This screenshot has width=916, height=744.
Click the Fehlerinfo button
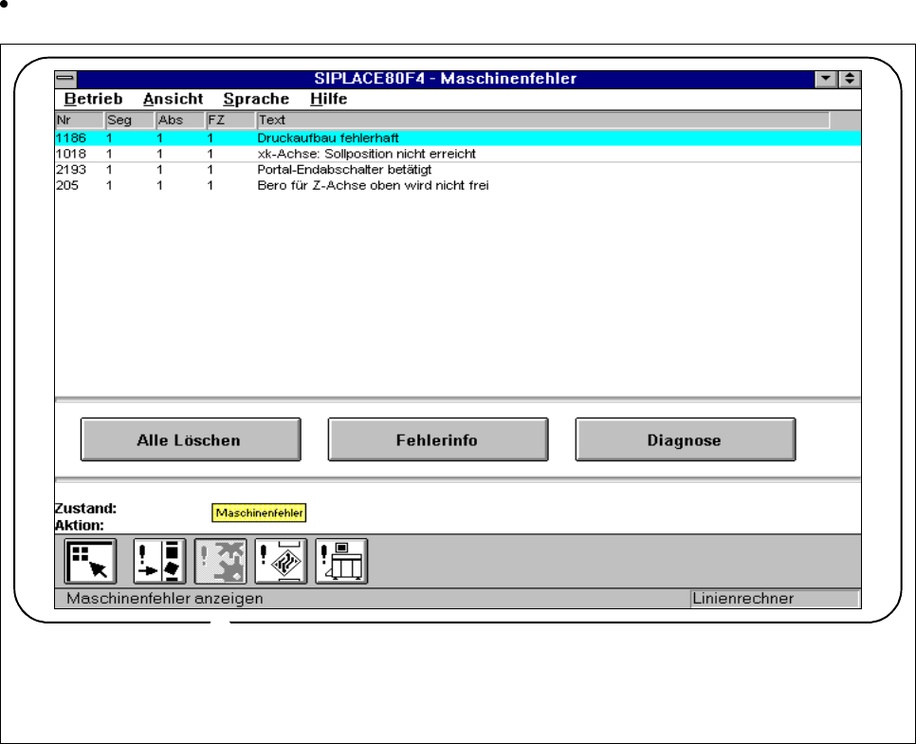click(x=438, y=439)
